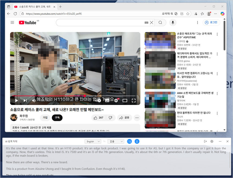Open video player settings gear
Image resolution: width=233 pixels, height=178 pixels.
tap(116, 101)
